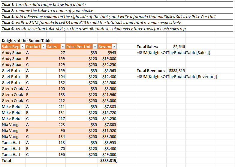Select the sales value 131
This screenshot has width=235, height=167.
coord(56,112)
